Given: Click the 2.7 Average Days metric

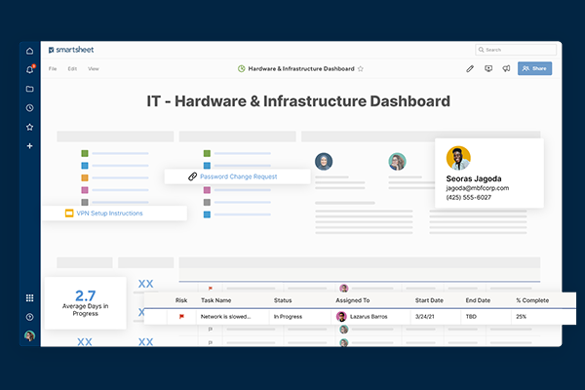Looking at the screenshot, I should (86, 302).
